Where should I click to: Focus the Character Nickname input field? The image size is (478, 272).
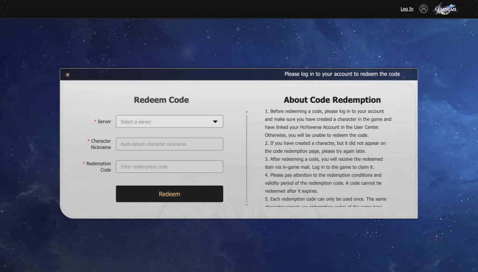(x=169, y=144)
